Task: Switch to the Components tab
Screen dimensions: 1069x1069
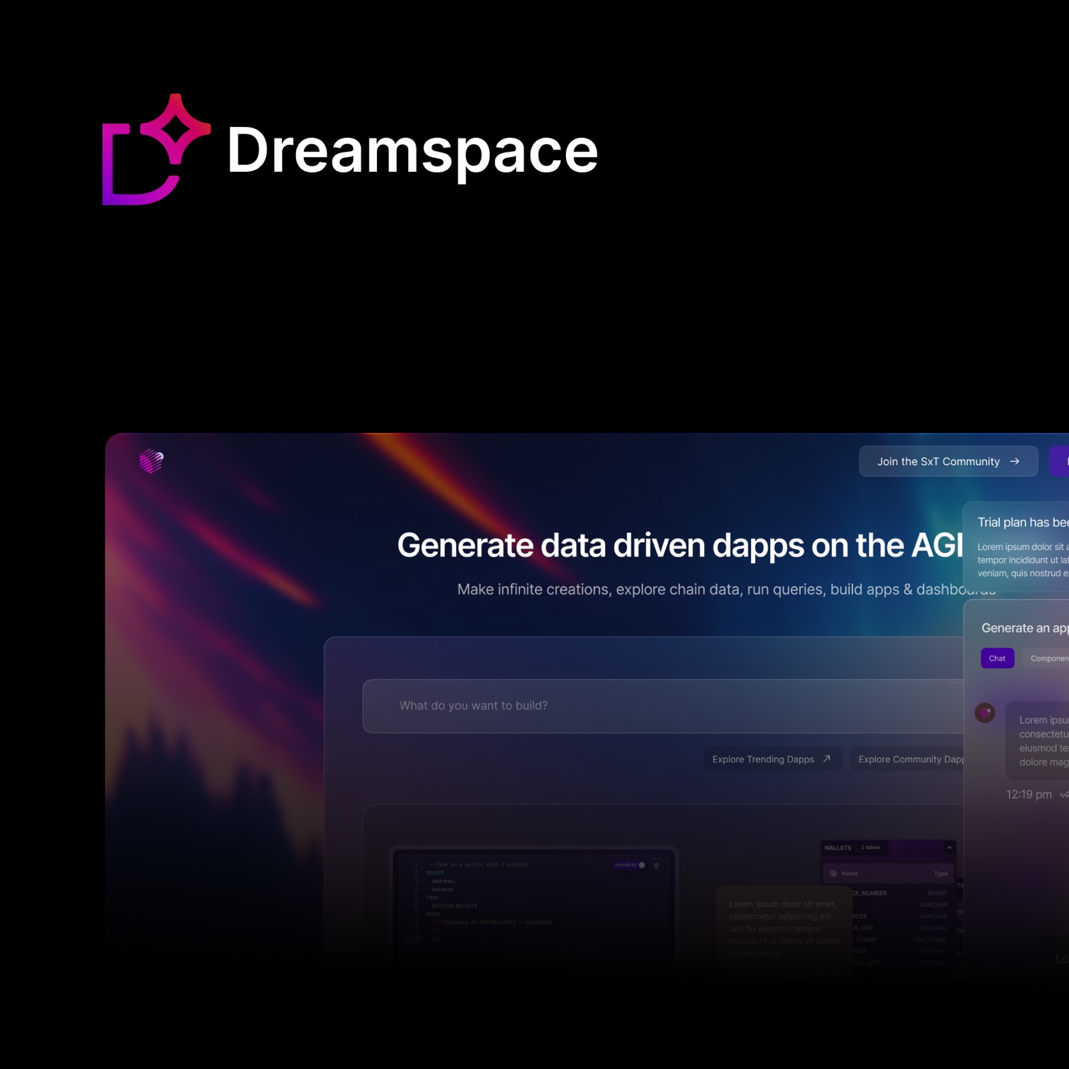Action: pos(1046,658)
